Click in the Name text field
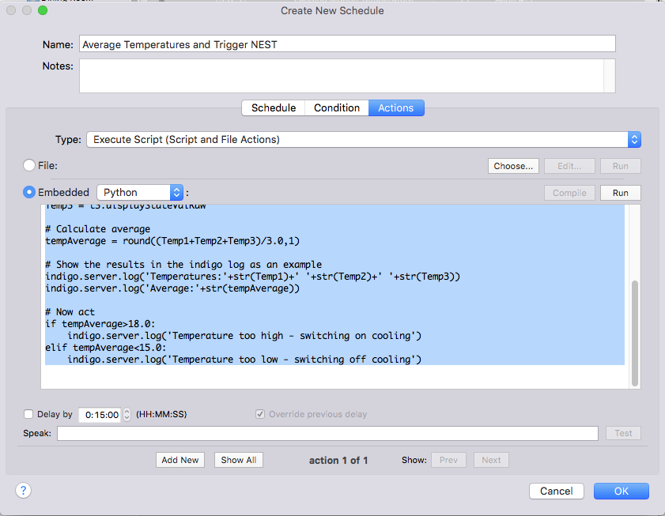This screenshot has height=516, width=665. (x=347, y=44)
